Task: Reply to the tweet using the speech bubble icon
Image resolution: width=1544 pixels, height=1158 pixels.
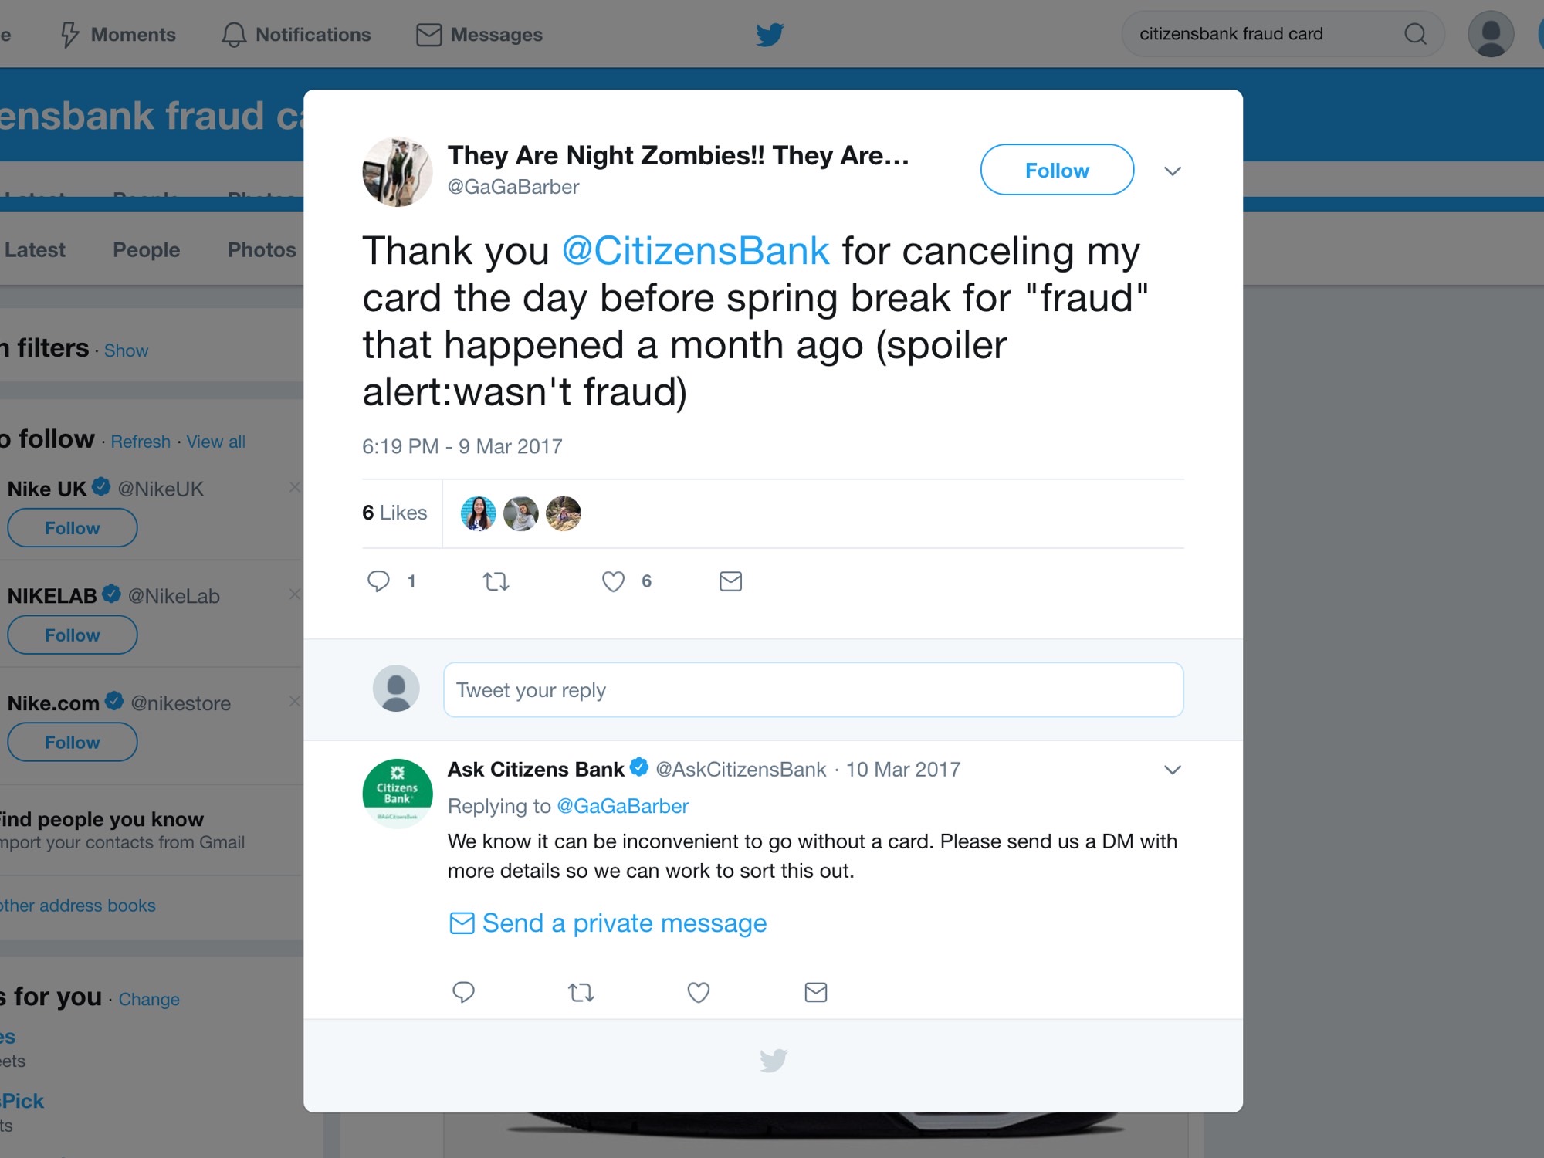Action: click(x=380, y=581)
